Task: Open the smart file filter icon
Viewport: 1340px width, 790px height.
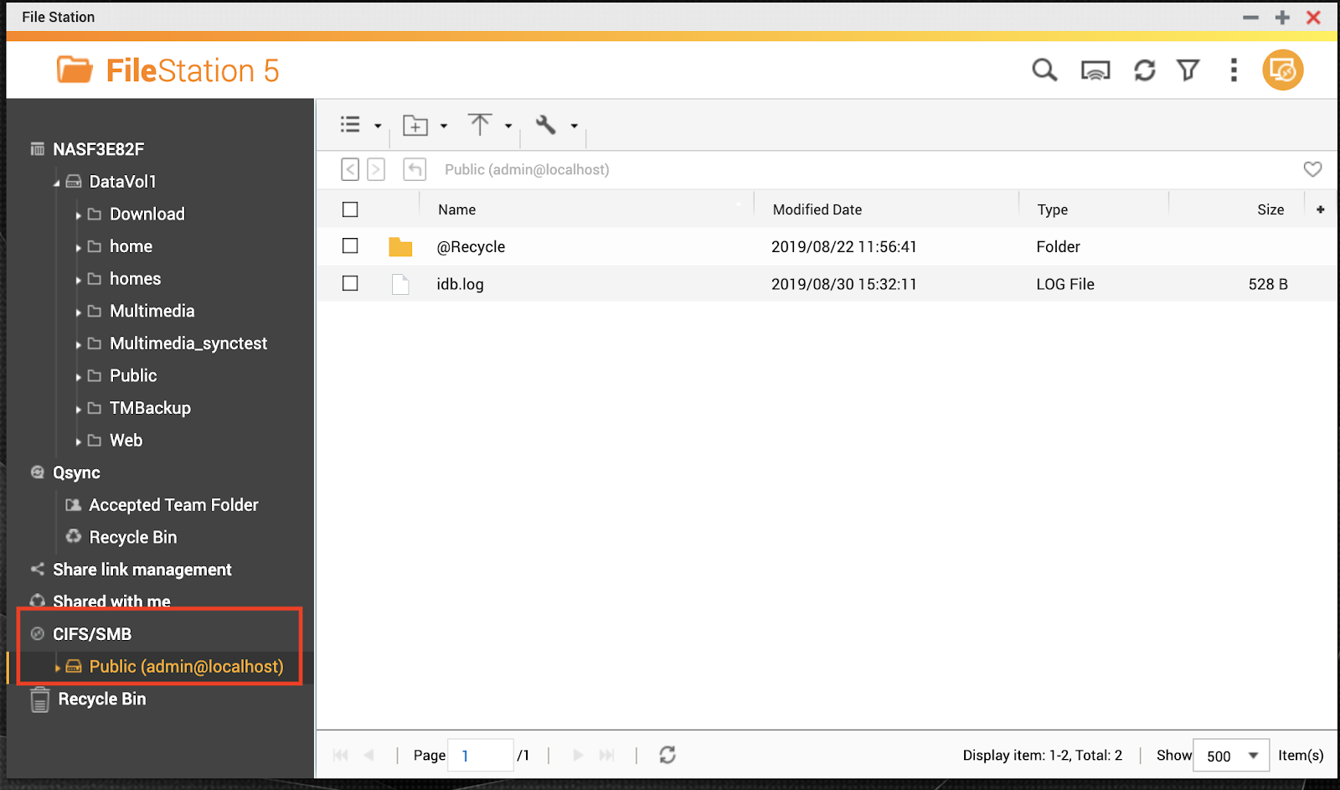Action: pos(1188,70)
